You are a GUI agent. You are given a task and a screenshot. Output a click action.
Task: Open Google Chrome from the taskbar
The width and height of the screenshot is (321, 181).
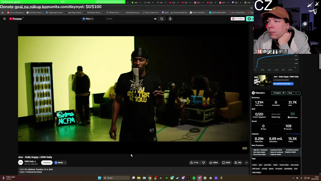pos(150,178)
